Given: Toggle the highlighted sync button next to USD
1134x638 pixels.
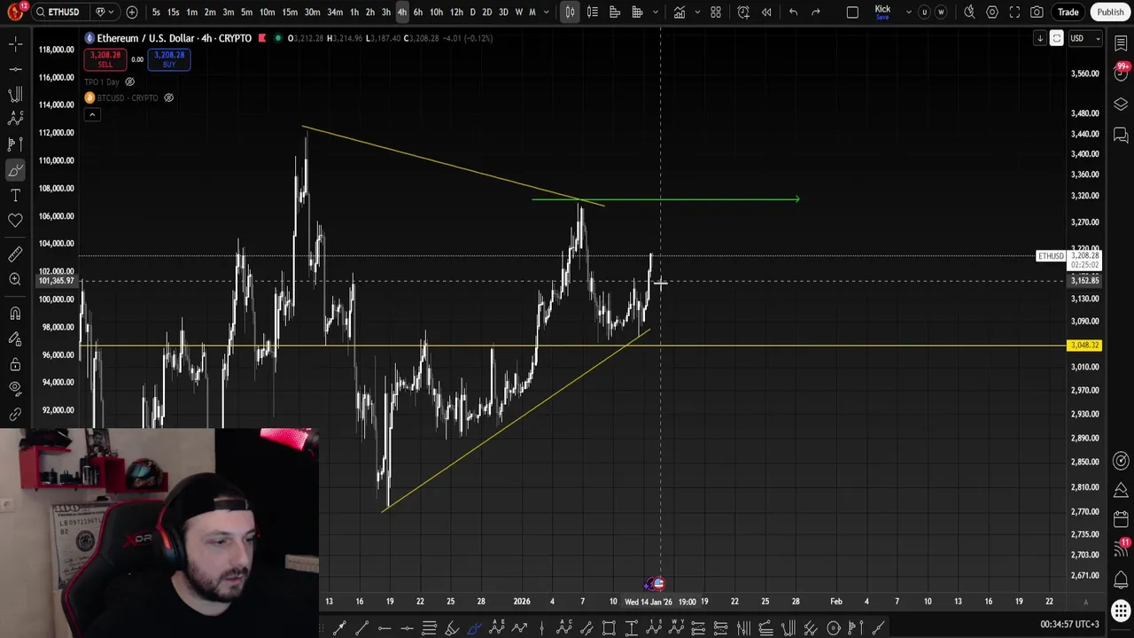Looking at the screenshot, I should click(1056, 38).
